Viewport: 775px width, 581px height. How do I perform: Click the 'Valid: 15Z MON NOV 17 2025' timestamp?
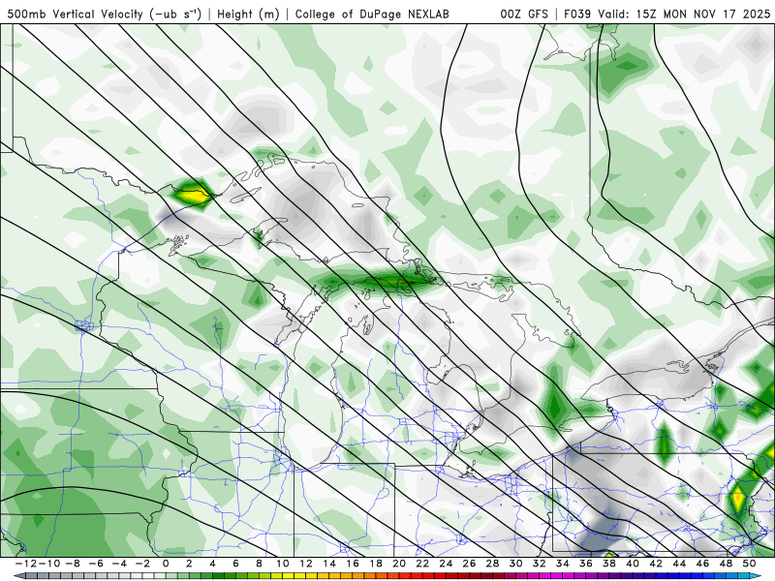point(684,14)
